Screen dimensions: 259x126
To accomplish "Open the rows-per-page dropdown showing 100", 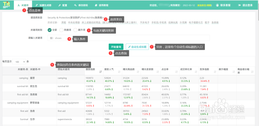I will click(x=19, y=62).
